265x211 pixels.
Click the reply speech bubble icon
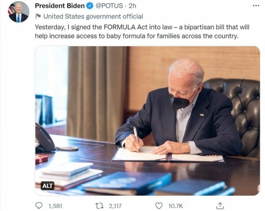click(39, 205)
